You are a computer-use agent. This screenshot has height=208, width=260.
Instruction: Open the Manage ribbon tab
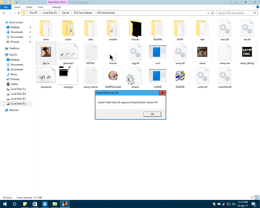[57, 7]
